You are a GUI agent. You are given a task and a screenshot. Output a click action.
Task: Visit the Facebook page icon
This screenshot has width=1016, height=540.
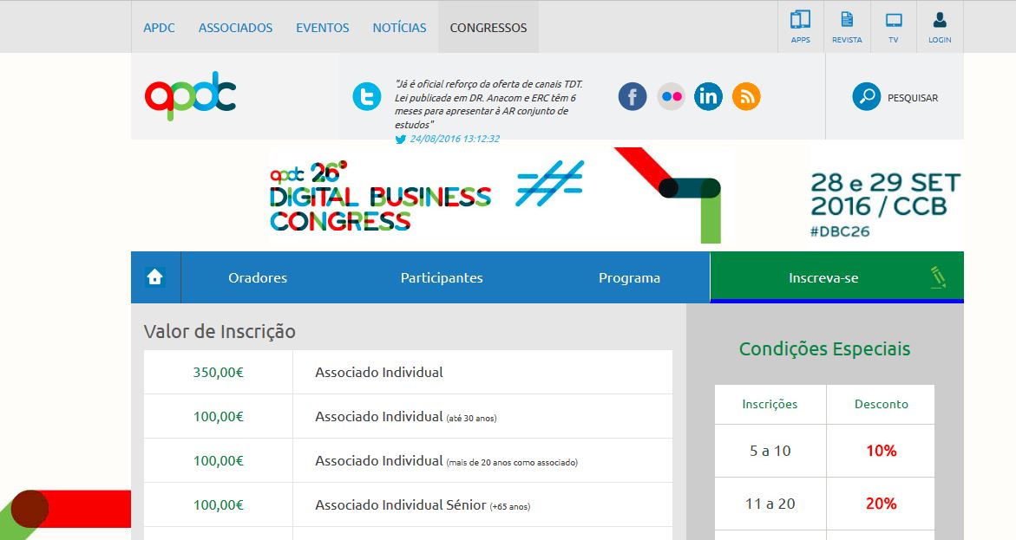(x=633, y=96)
